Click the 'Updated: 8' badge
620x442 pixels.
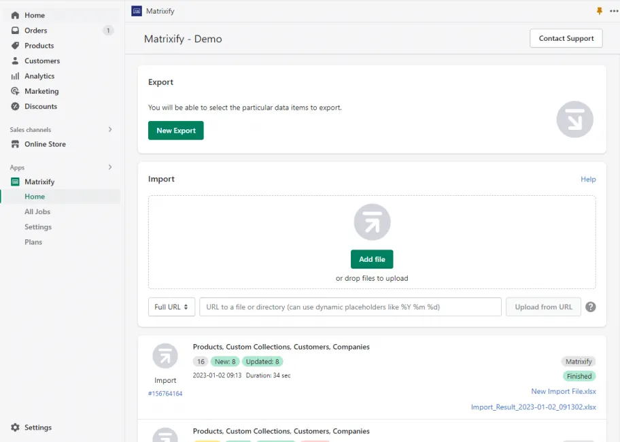pos(262,361)
